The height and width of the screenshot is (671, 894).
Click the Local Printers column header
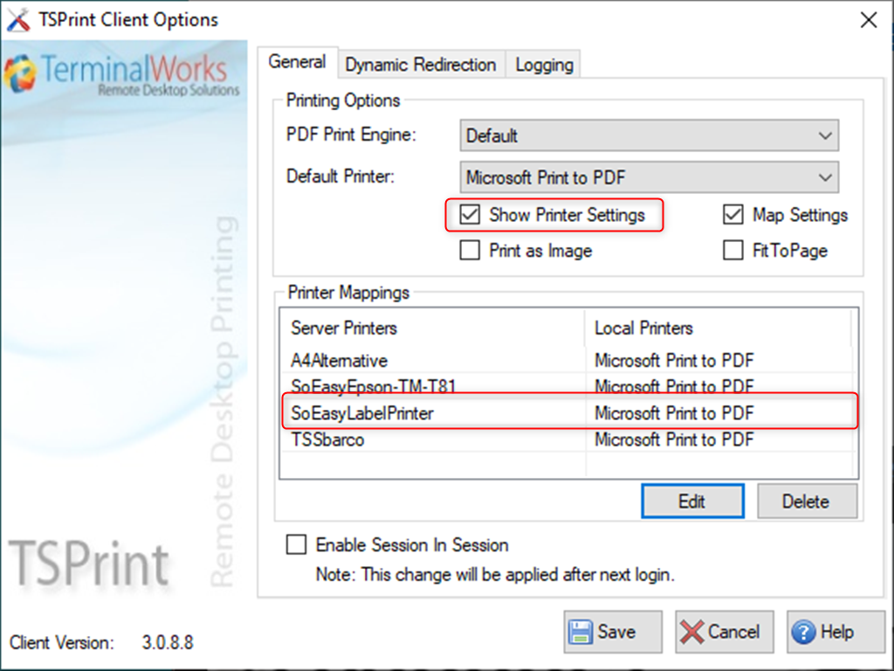(719, 329)
